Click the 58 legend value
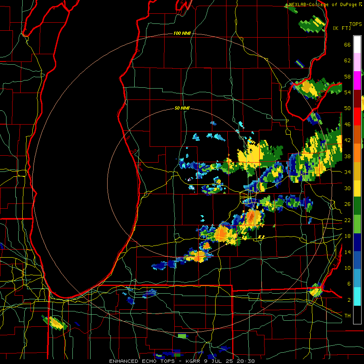This screenshot has width=364, height=364. click(x=347, y=76)
